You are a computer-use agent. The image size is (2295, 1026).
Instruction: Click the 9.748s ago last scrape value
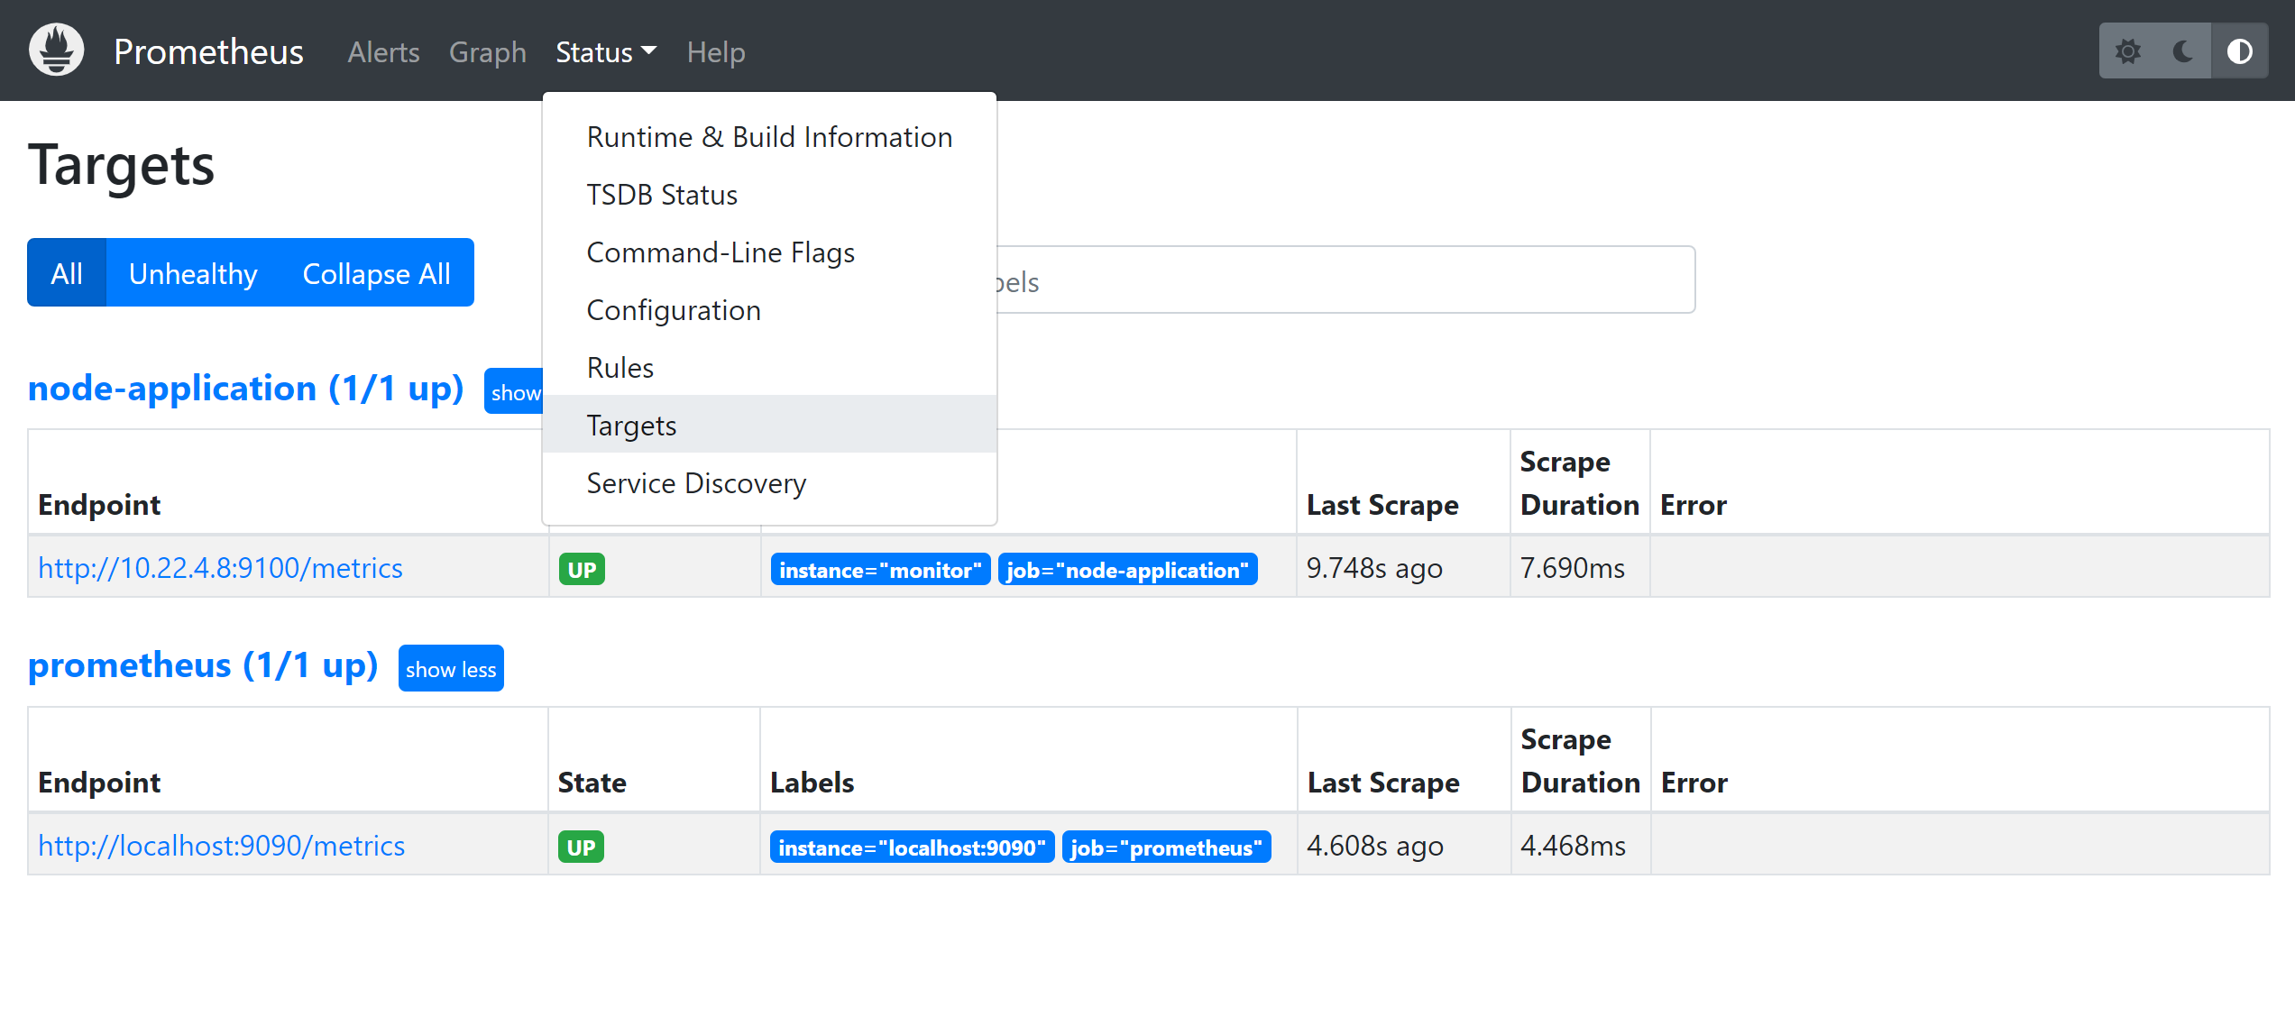click(x=1374, y=568)
